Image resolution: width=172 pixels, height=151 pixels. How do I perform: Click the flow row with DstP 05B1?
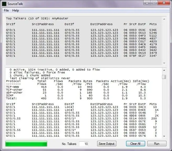click(x=81, y=124)
